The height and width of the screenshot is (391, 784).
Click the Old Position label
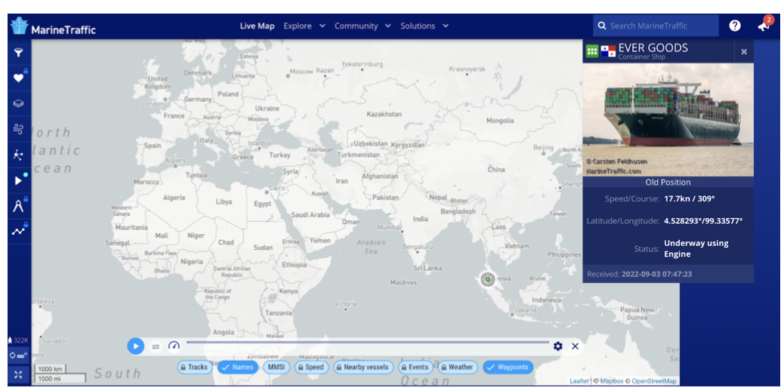(668, 183)
